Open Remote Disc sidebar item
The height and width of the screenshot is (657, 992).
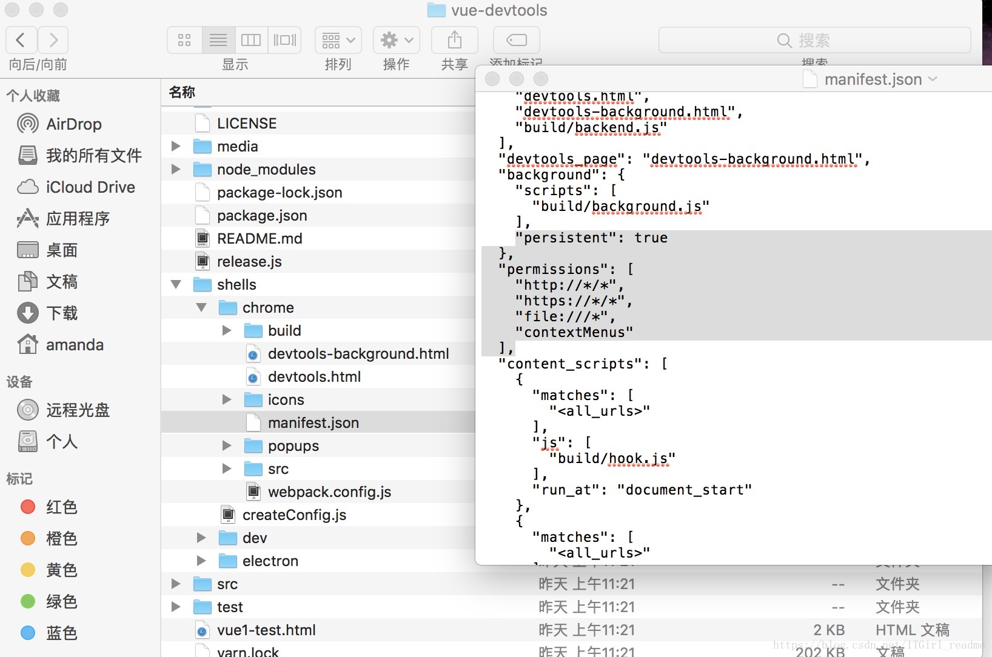click(63, 410)
